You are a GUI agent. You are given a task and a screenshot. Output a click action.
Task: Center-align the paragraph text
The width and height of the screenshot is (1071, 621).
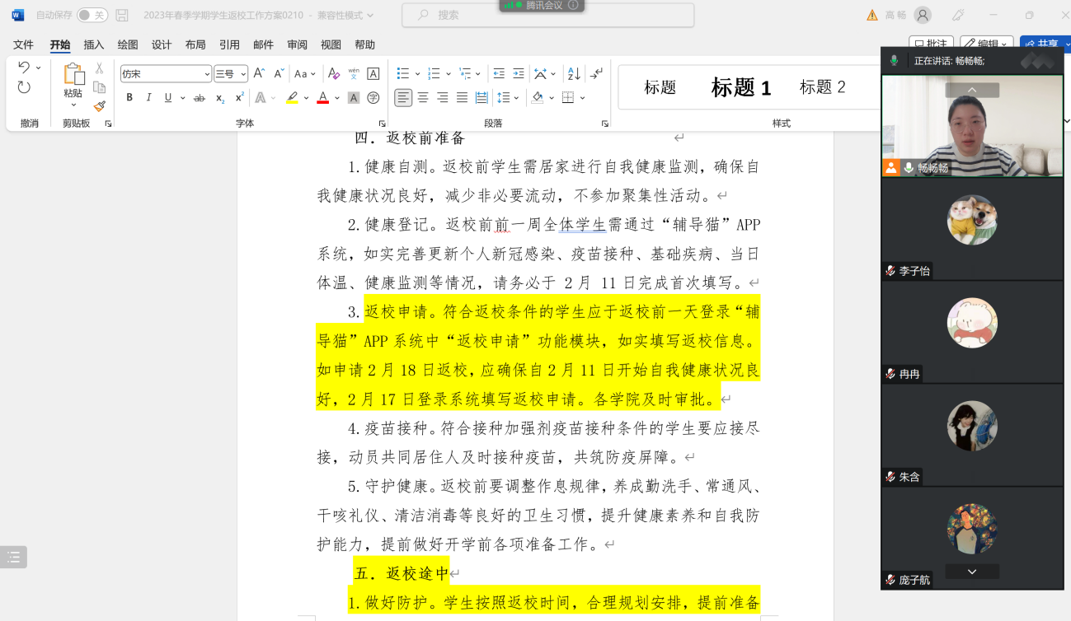(x=423, y=98)
